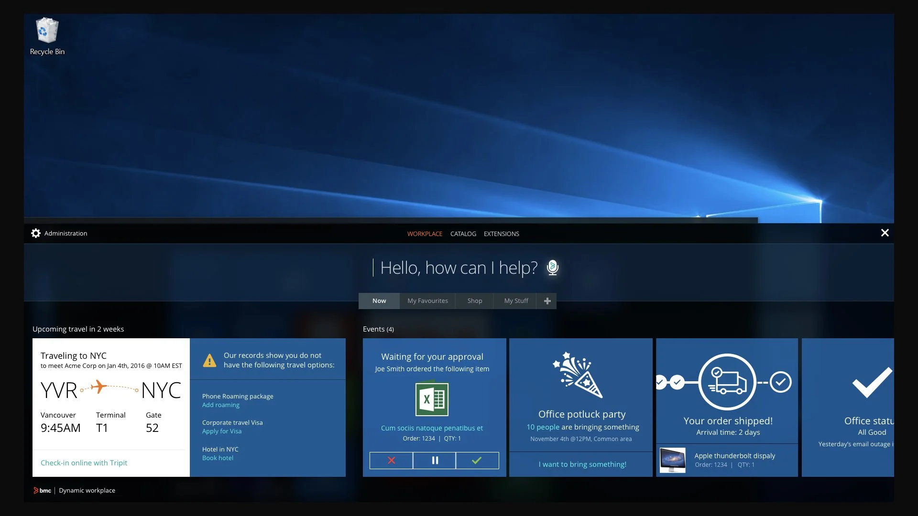Open the Extensions menu

pyautogui.click(x=501, y=234)
